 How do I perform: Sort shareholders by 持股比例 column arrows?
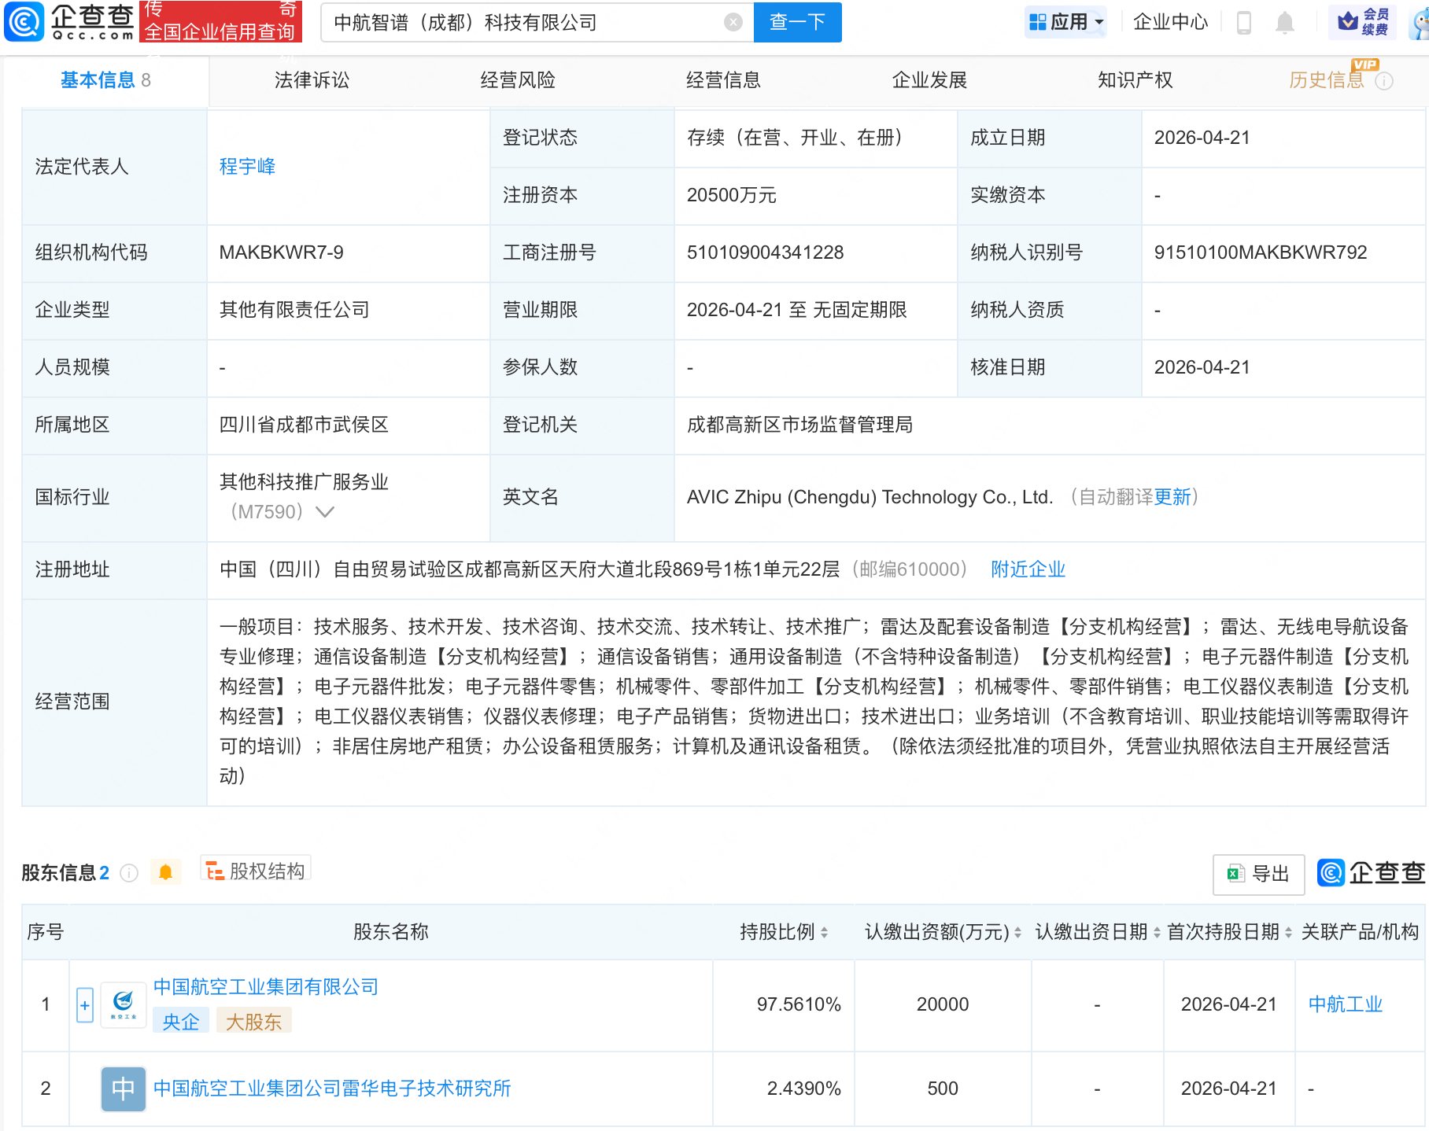(823, 932)
